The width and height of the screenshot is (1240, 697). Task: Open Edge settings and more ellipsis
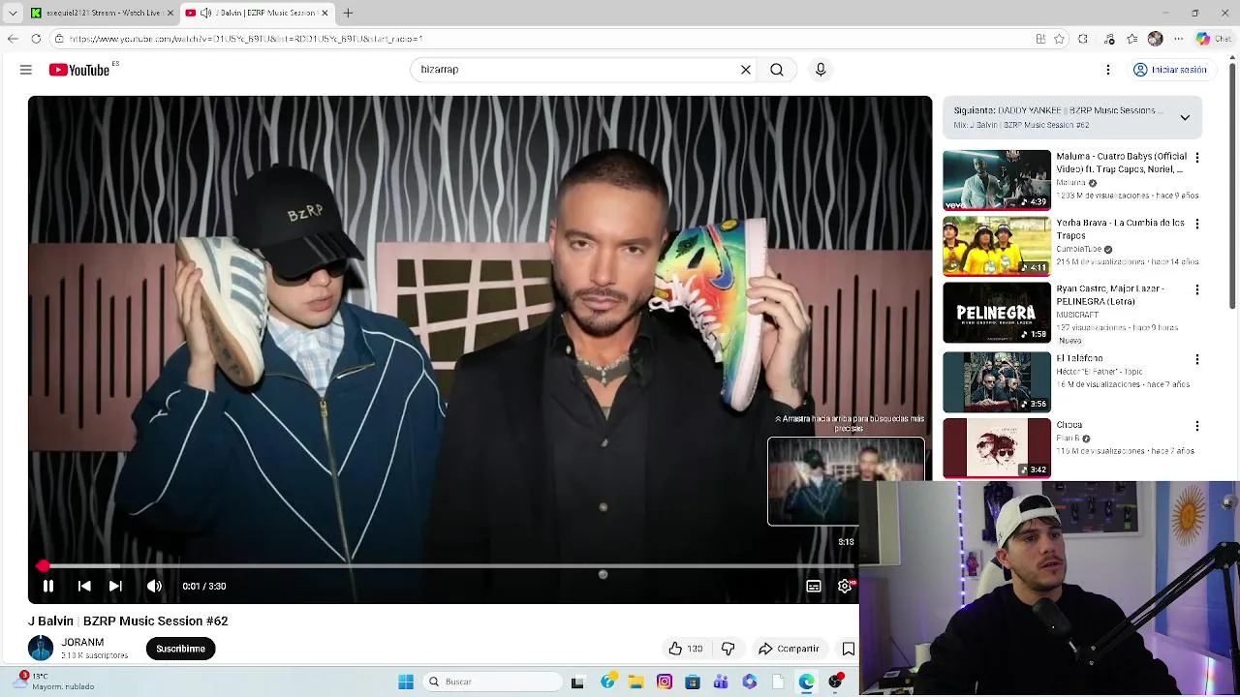(x=1178, y=39)
